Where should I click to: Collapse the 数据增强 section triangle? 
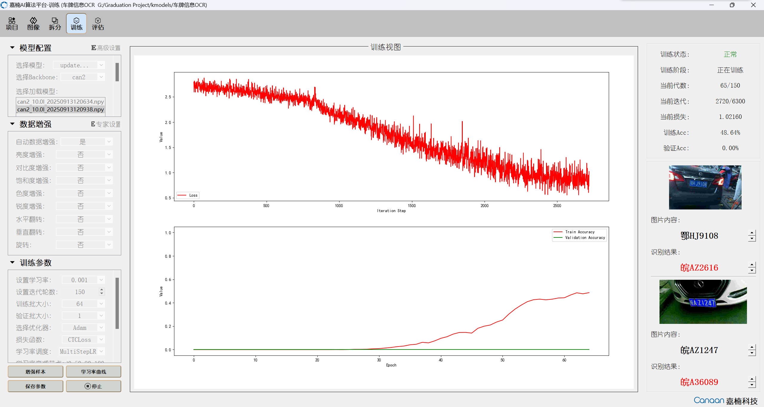pos(12,124)
